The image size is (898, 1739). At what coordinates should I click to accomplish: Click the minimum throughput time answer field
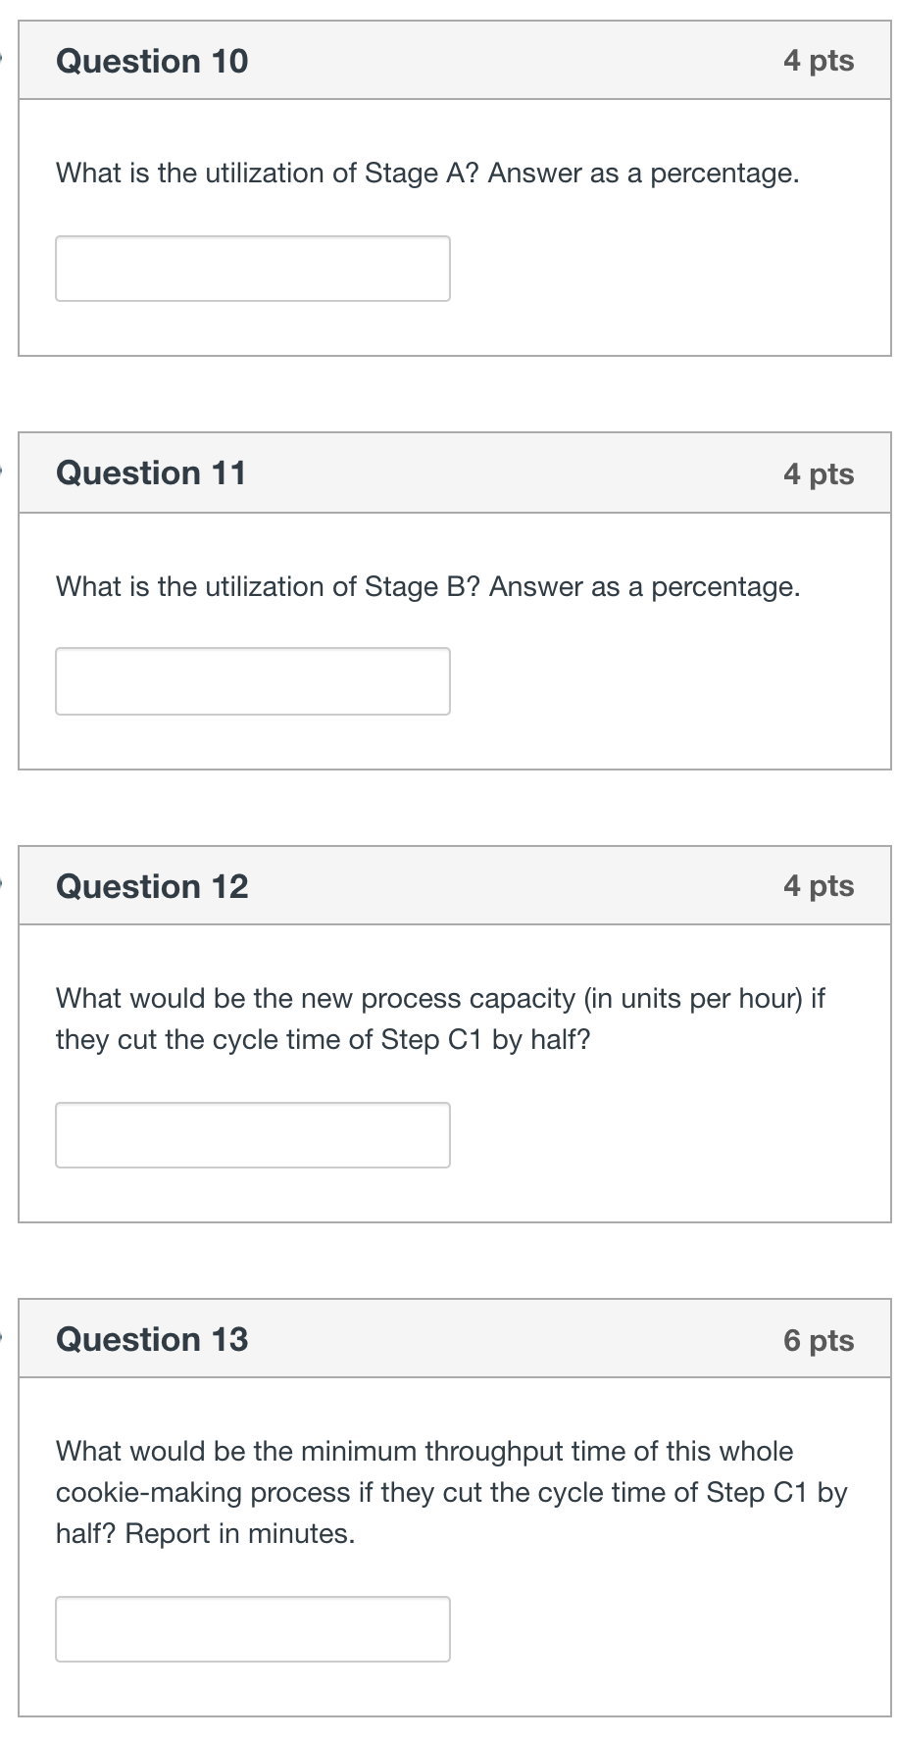(x=253, y=1629)
